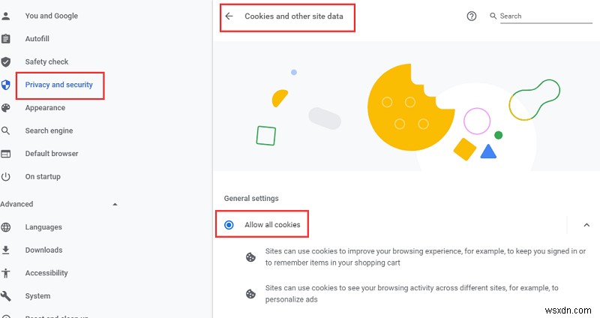Open the help question mark icon
Viewport: 600px width, 318px height.
[472, 16]
